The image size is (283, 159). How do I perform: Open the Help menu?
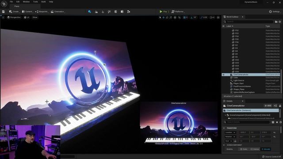51,2
